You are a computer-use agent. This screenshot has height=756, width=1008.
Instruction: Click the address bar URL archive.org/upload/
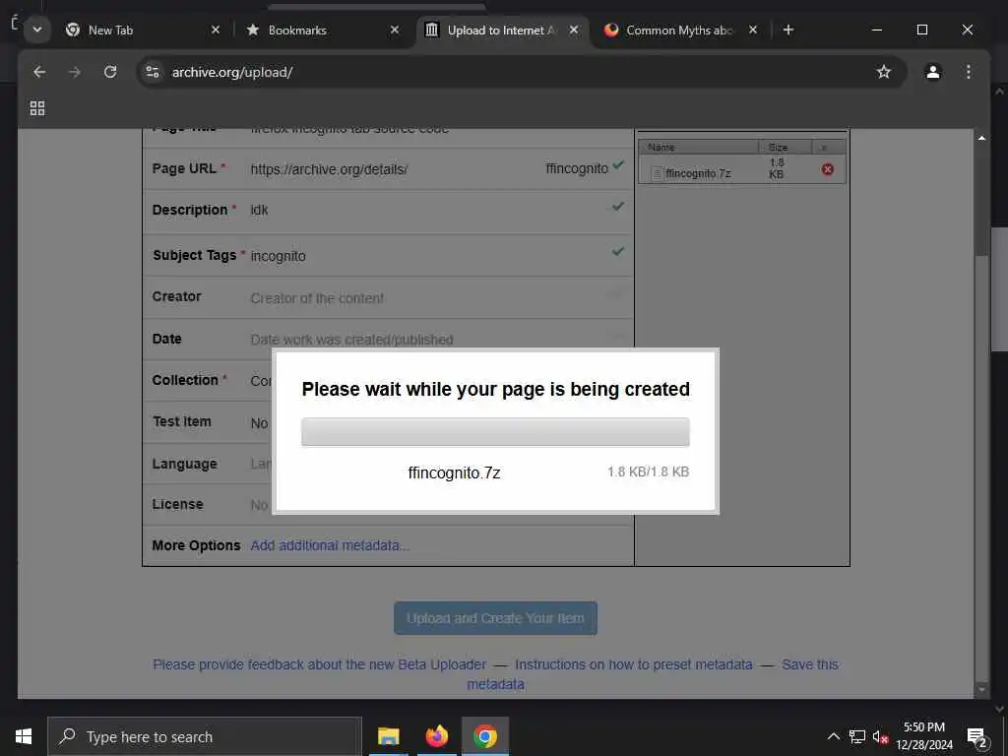pos(232,72)
